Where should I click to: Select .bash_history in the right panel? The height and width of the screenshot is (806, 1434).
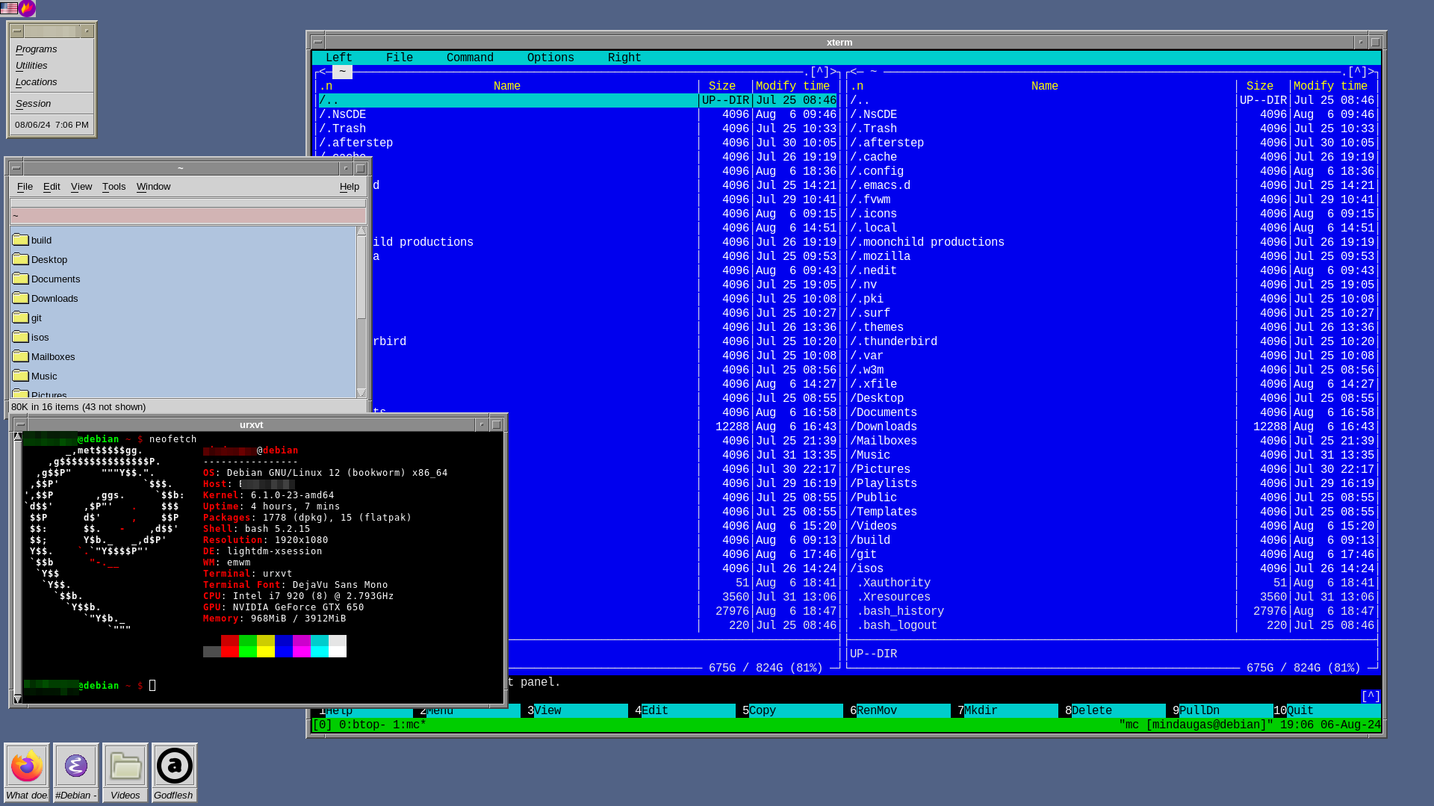[1114, 611]
